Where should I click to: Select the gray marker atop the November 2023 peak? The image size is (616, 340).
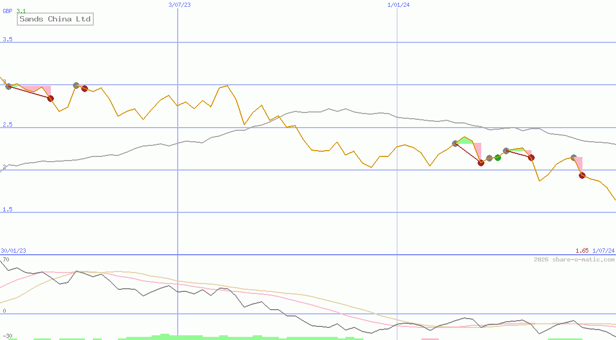455,143
